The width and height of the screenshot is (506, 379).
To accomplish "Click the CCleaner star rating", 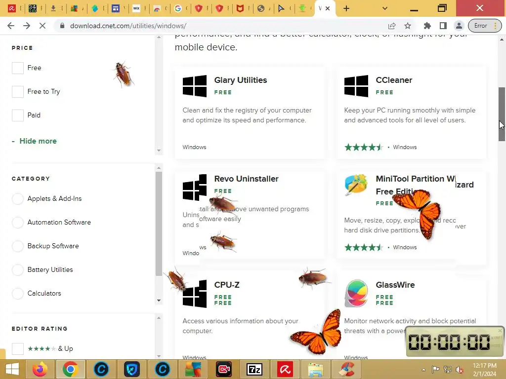I will (x=363, y=147).
